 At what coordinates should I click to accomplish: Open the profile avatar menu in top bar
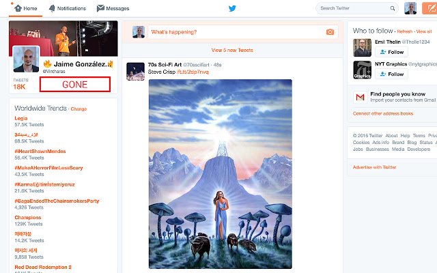click(410, 8)
